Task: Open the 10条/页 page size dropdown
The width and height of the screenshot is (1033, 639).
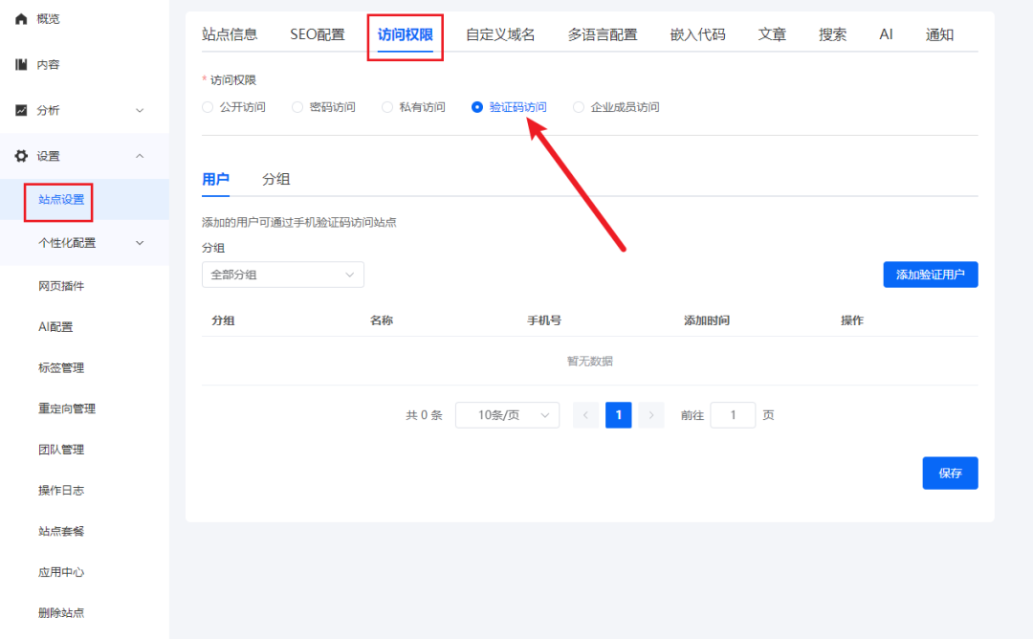Action: (x=507, y=414)
